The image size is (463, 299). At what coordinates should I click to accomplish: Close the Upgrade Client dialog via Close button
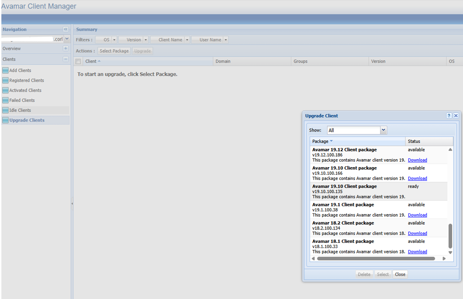[x=400, y=274]
